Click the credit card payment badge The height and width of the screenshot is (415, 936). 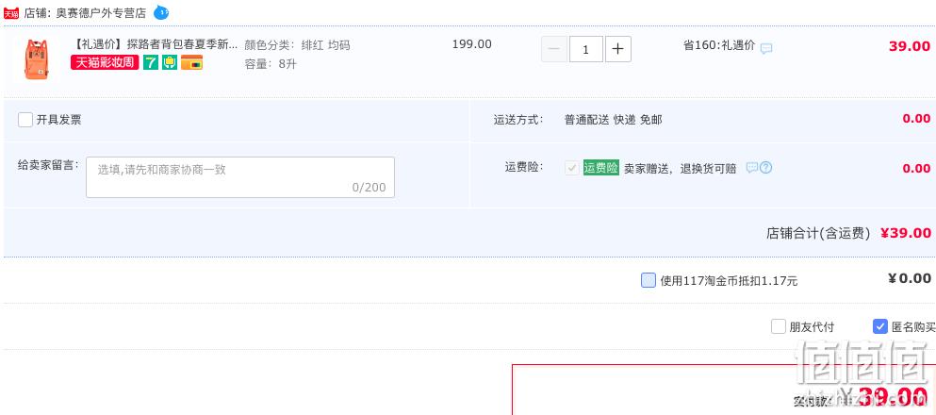191,62
